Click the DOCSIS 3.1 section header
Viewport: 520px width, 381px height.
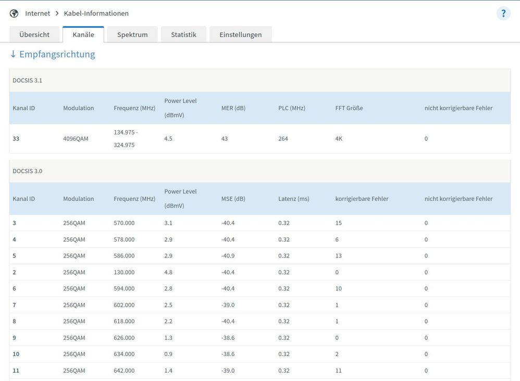point(27,80)
